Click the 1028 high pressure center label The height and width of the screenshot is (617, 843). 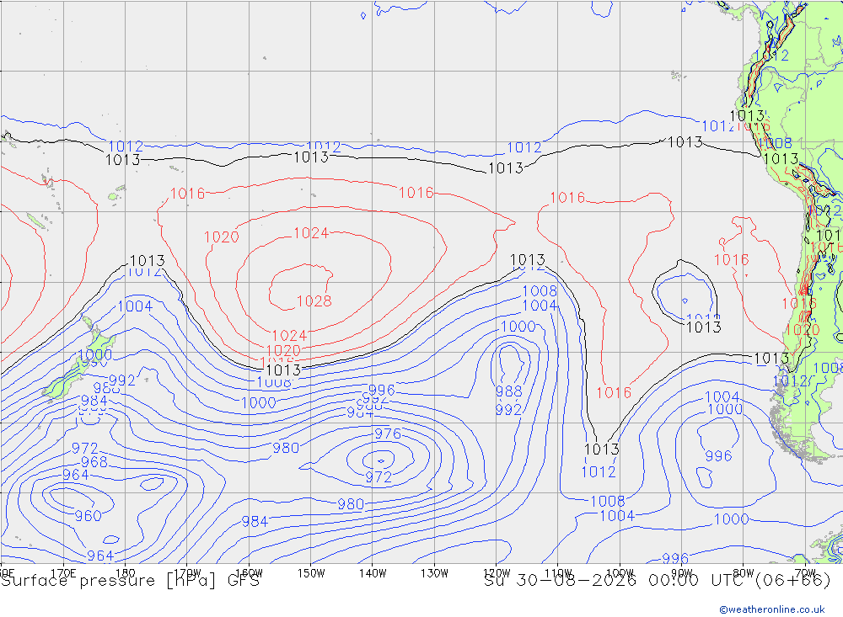pos(314,301)
